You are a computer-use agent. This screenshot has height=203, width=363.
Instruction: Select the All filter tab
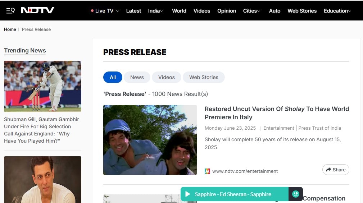coord(113,77)
